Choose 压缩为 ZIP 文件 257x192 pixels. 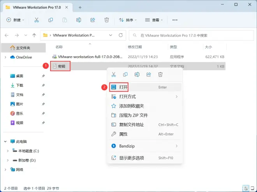(145, 115)
